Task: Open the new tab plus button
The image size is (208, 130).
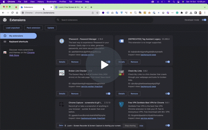Action: click(x=91, y=7)
